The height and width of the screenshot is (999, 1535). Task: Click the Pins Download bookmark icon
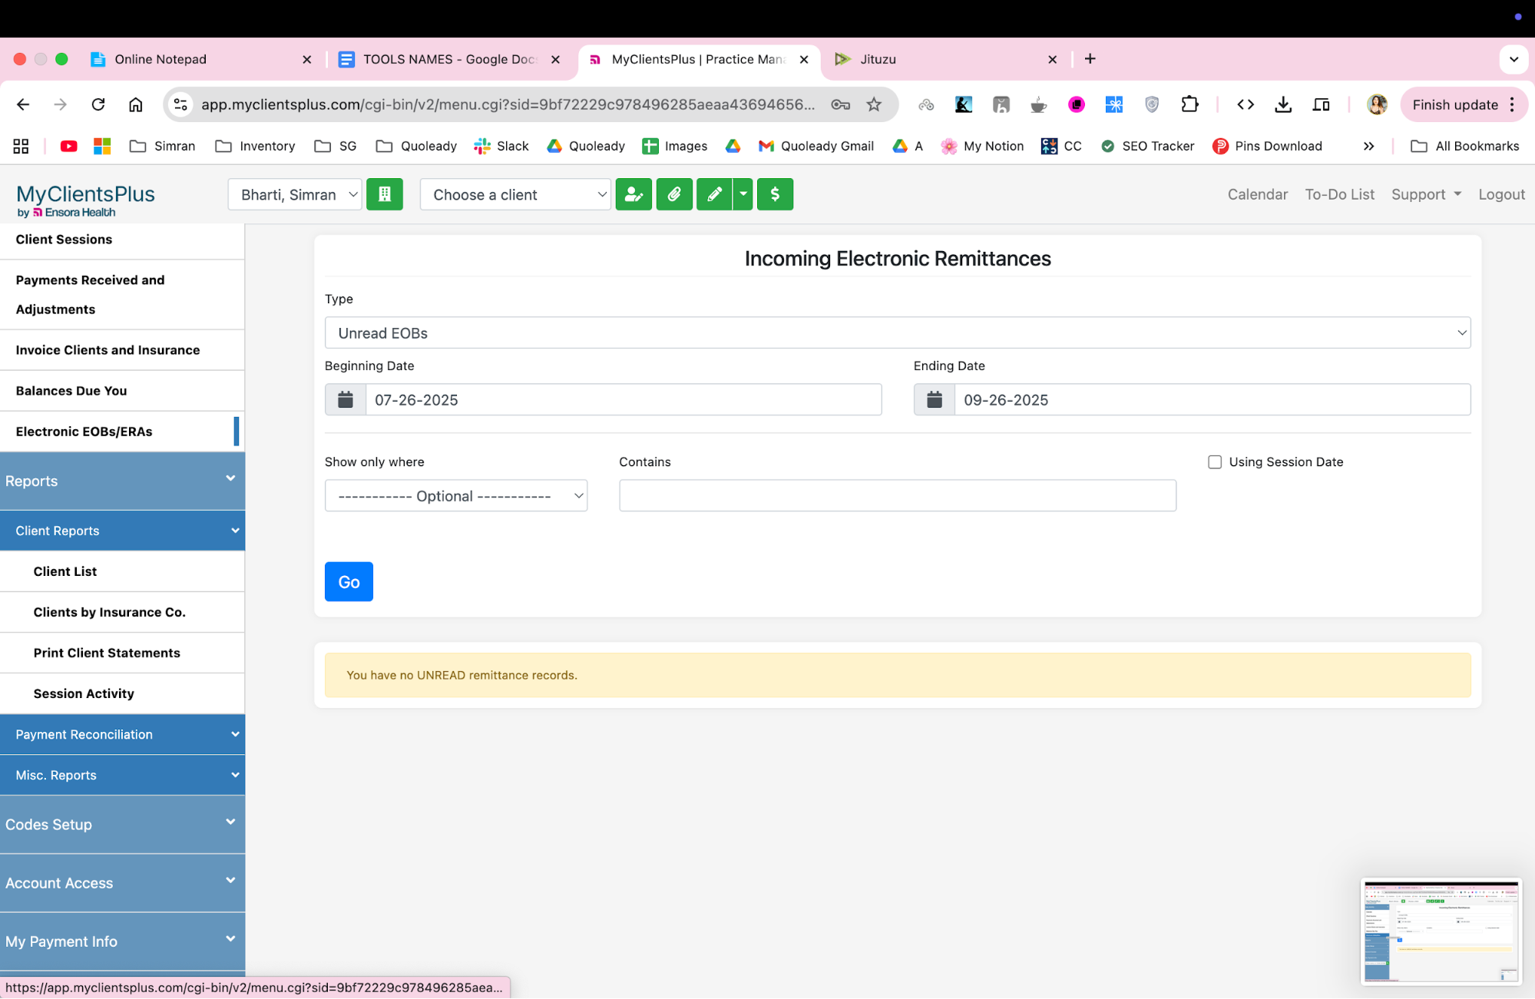[1220, 146]
